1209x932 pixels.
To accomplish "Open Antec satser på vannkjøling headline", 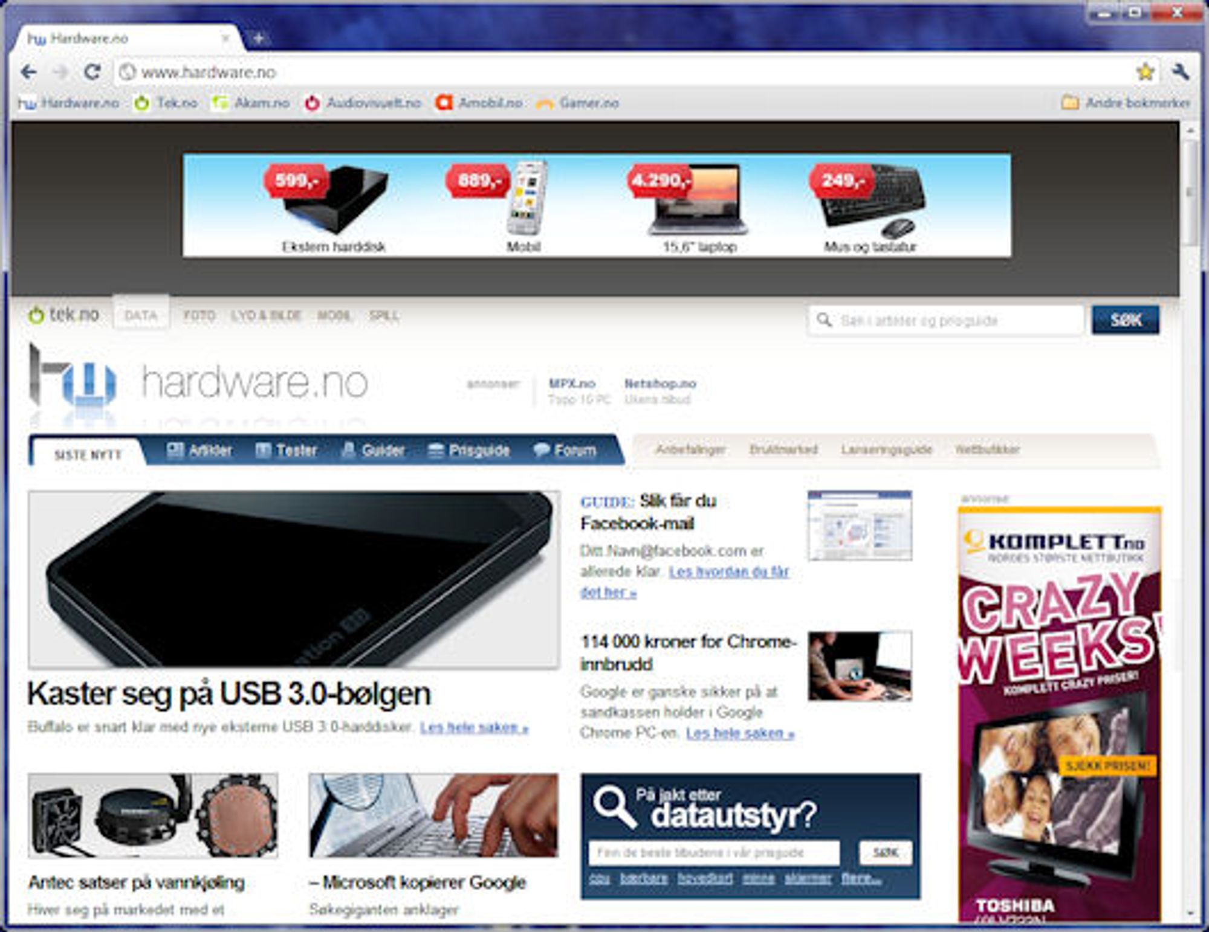I will tap(137, 882).
